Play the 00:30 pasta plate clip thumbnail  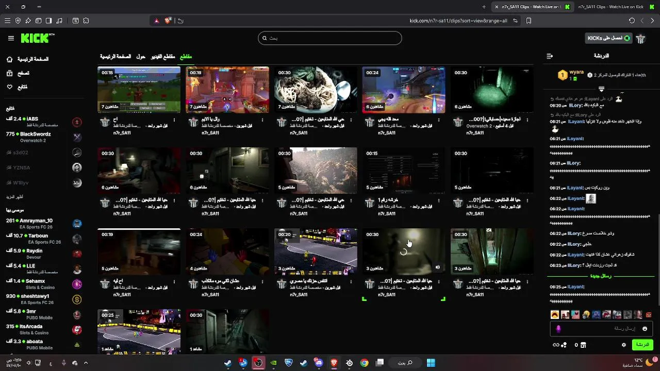coord(316,90)
